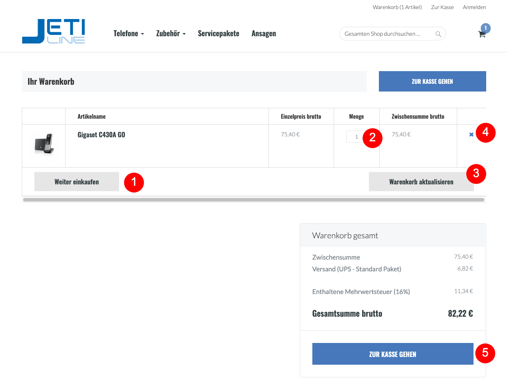Open the Servicepakete menu item

pyautogui.click(x=219, y=34)
